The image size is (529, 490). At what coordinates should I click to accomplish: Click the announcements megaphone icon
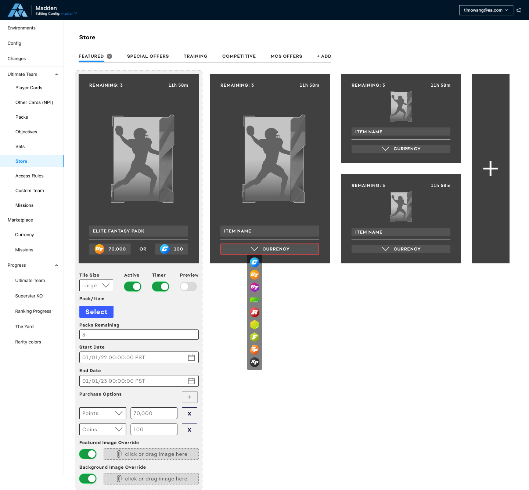pos(519,10)
